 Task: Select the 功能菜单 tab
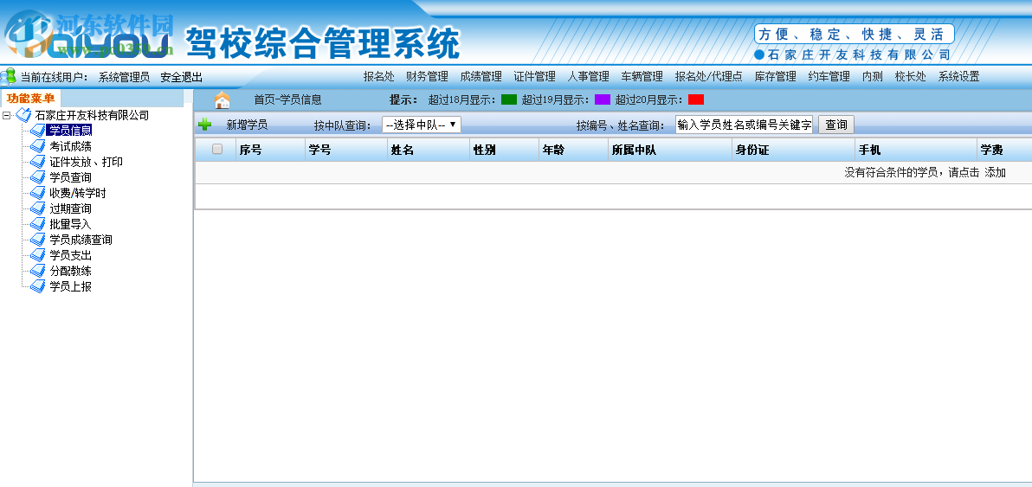[x=31, y=99]
